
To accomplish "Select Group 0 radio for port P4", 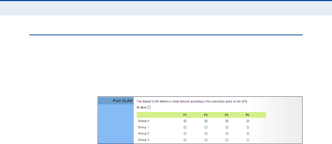I will pos(248,121).
